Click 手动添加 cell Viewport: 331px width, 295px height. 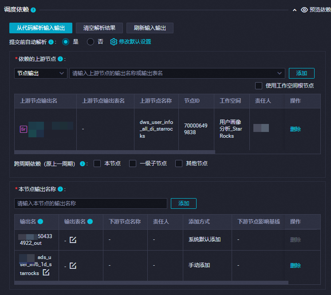(199, 265)
